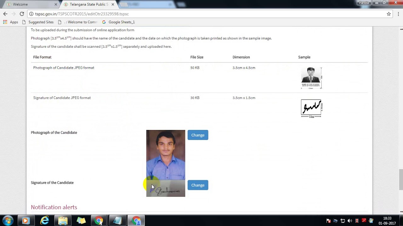403x226 pixels.
Task: Click Change button beside the candidate photograph
Action: click(198, 135)
